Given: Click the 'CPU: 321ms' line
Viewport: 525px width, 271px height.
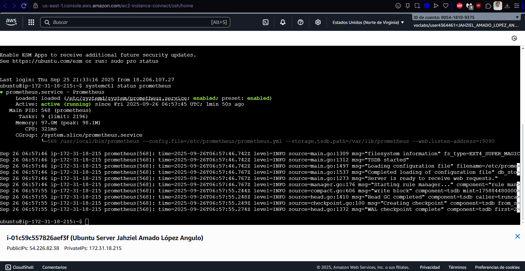Looking at the screenshot, I should click(x=41, y=129).
